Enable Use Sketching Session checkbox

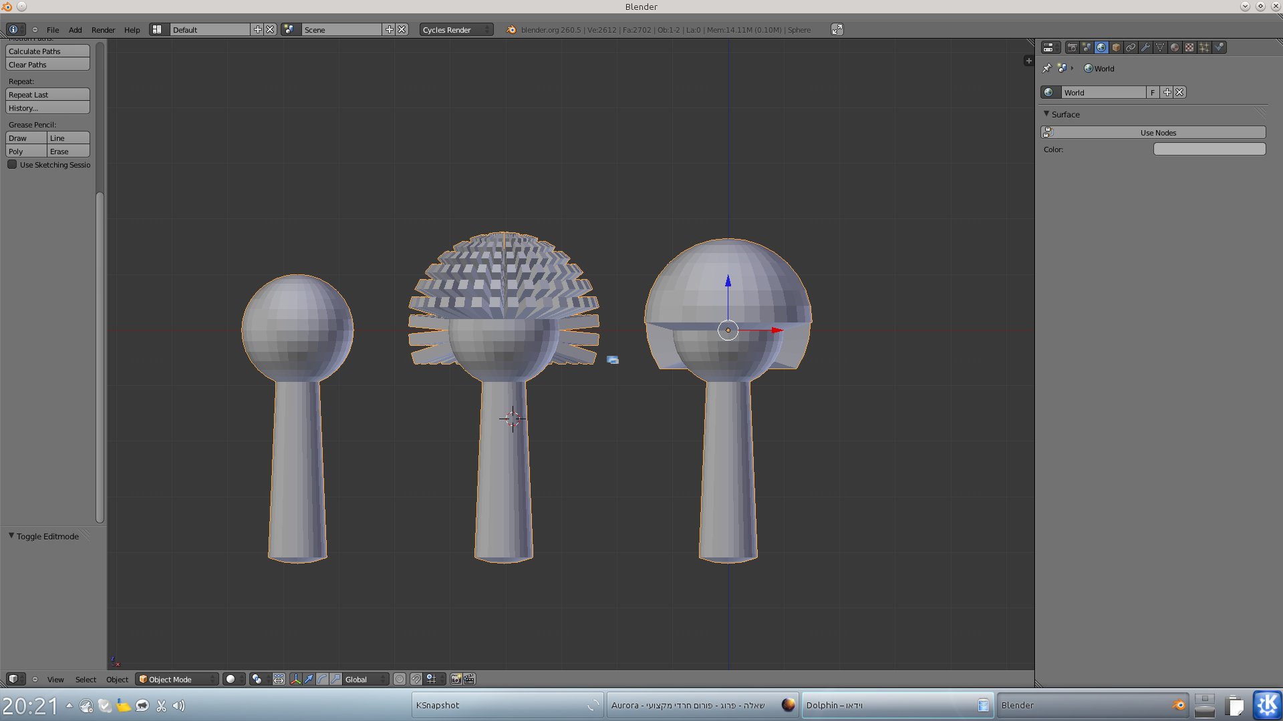12,164
